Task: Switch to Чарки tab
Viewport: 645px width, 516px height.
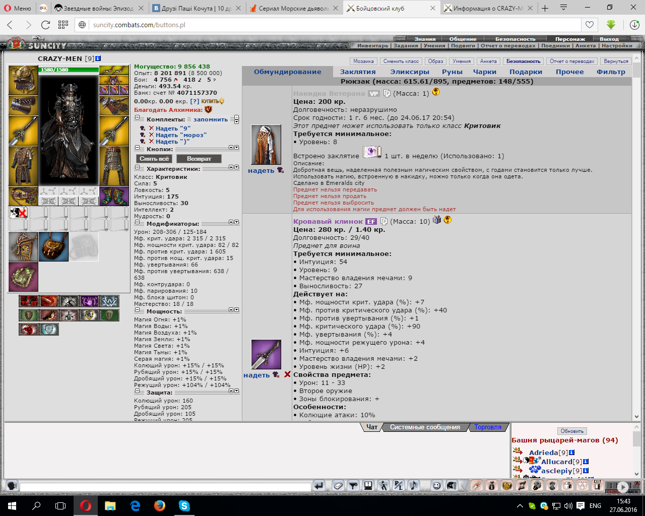Action: coord(485,72)
